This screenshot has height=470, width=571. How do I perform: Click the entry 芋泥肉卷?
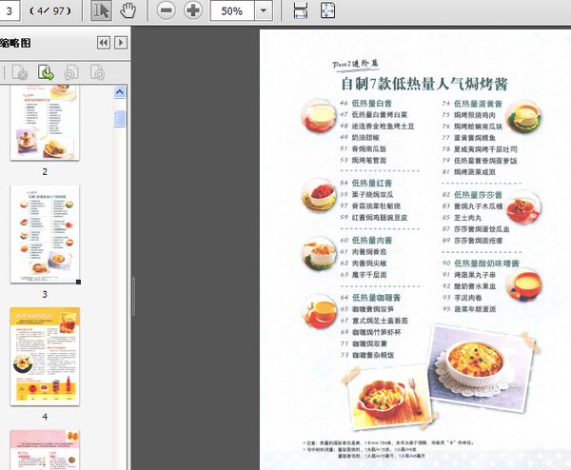click(x=467, y=298)
